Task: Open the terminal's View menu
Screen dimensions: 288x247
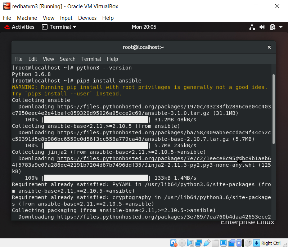Action: [x=49, y=59]
